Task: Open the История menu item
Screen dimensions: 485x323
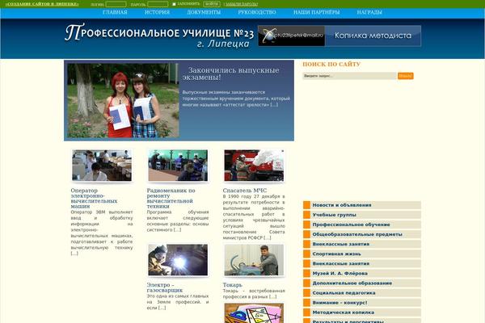Action: click(157, 12)
